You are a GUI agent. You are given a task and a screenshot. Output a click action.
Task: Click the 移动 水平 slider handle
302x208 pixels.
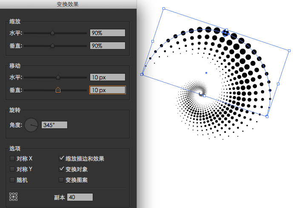pyautogui.click(x=58, y=77)
